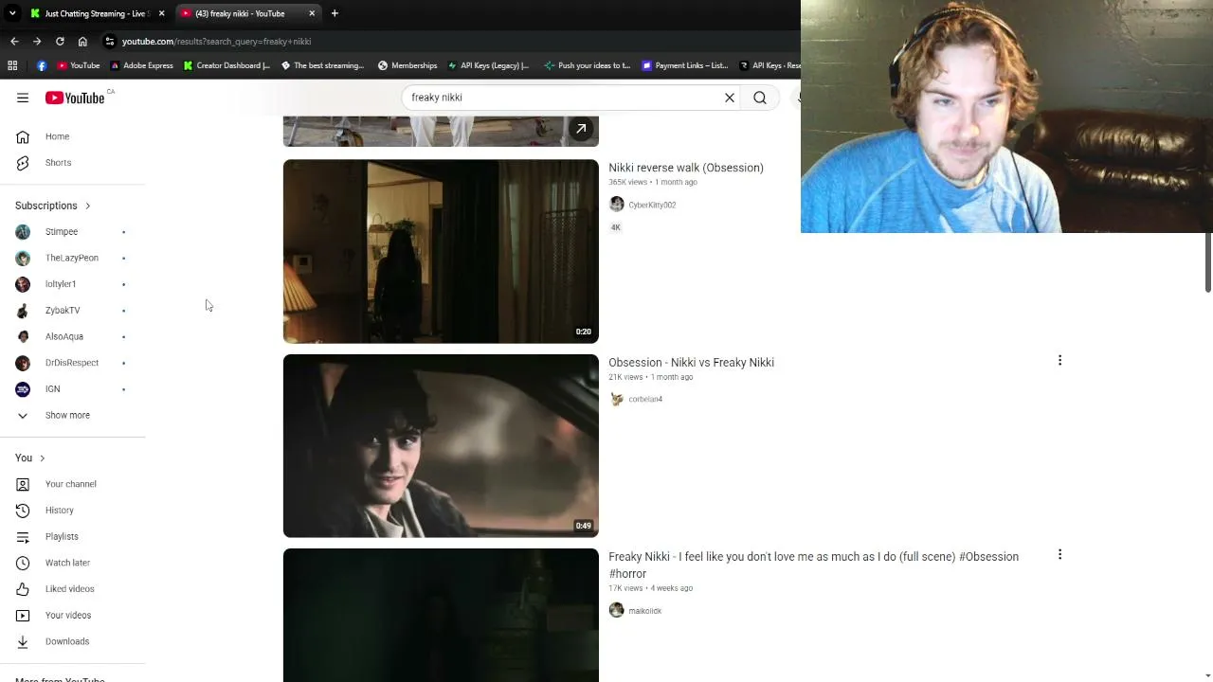
Task: Open Playlists from sidebar
Action: pos(62,536)
